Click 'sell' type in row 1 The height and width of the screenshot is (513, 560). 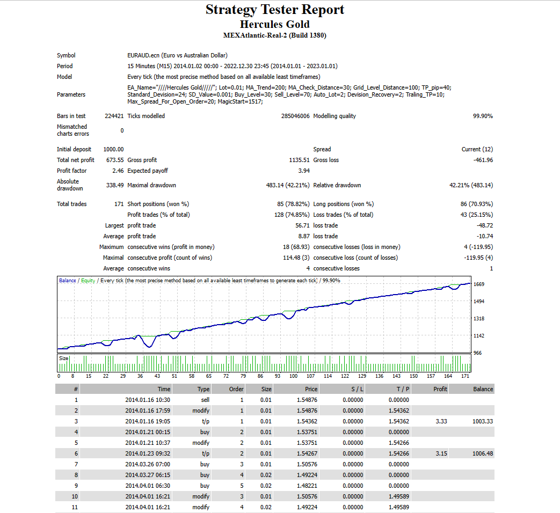click(205, 400)
